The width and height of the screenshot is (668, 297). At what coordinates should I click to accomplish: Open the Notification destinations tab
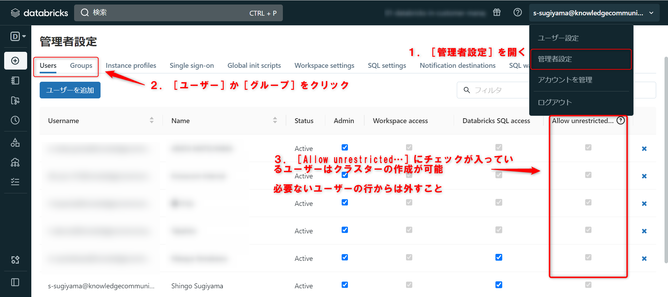[x=458, y=65]
